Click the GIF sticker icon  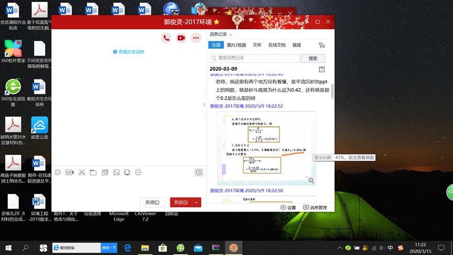coord(70,172)
